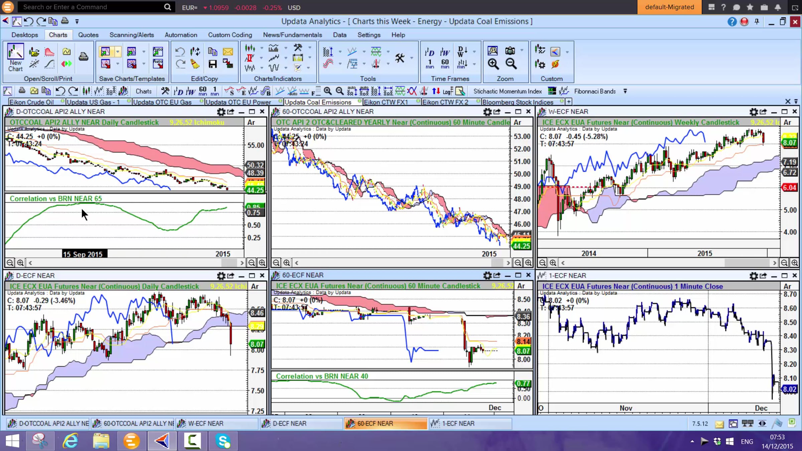Screen dimensions: 802x451
Task: Switch to the Eikon Crude Oil desktop tab
Action: point(31,102)
